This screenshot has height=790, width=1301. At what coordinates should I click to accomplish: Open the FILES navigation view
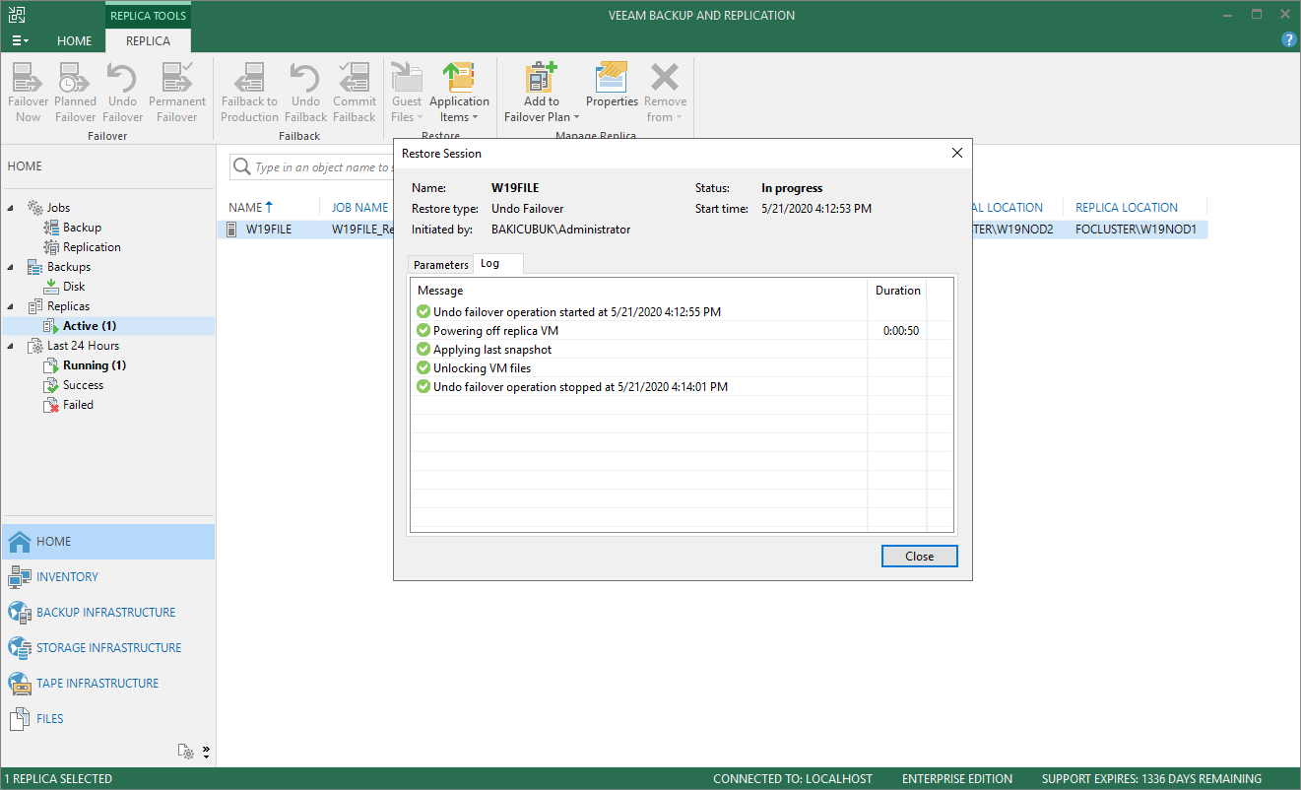tap(107, 719)
